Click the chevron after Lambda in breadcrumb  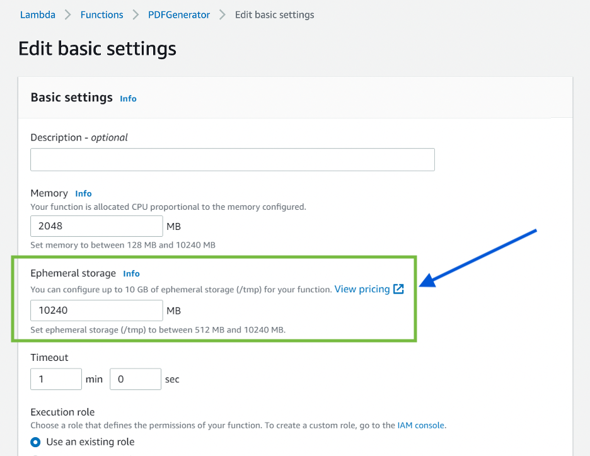[x=68, y=14]
